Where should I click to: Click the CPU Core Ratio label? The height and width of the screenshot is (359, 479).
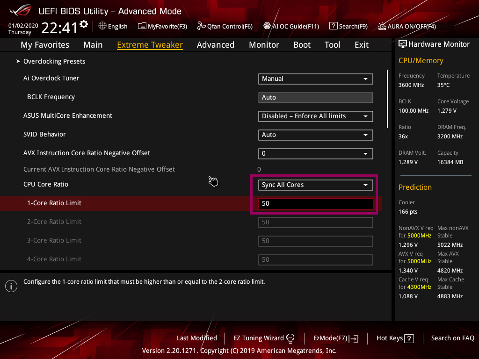(46, 184)
